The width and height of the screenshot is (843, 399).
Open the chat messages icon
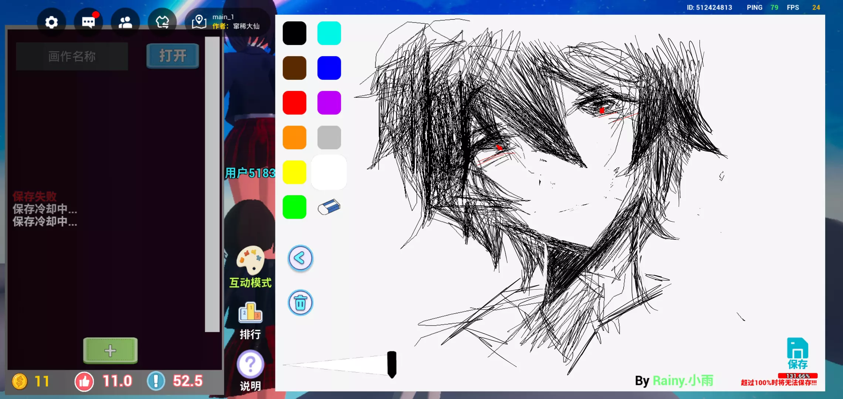[x=88, y=23]
